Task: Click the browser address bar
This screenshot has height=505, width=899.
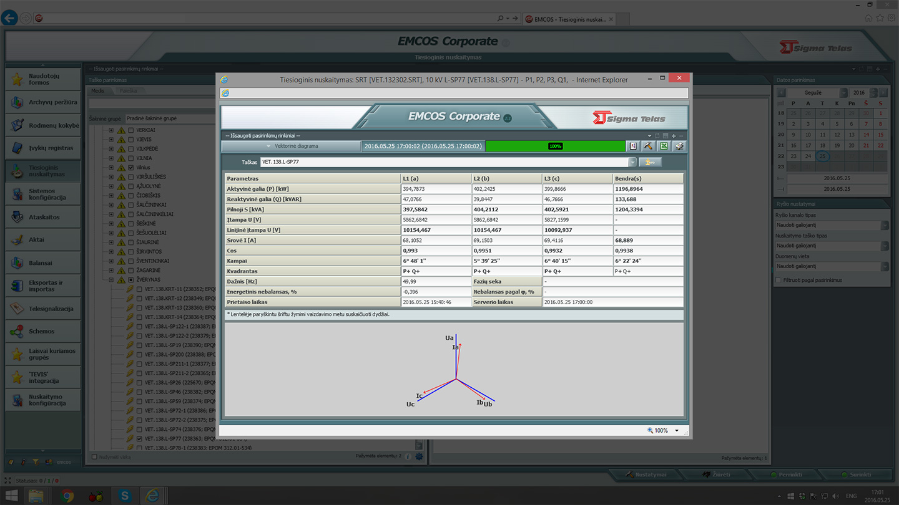Action: [x=265, y=19]
